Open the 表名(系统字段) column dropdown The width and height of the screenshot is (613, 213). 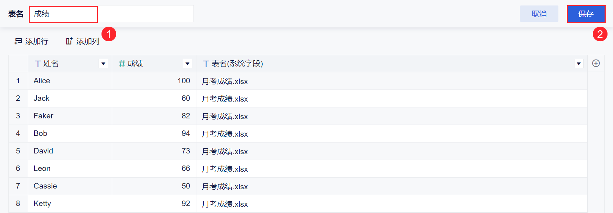pyautogui.click(x=579, y=64)
